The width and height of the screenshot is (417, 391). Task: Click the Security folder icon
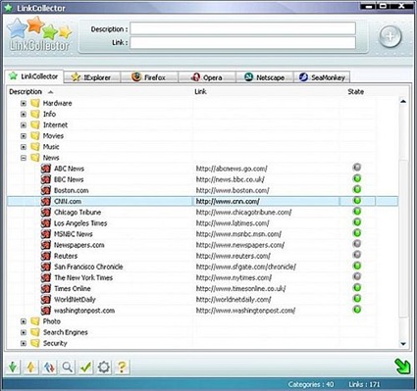(35, 343)
